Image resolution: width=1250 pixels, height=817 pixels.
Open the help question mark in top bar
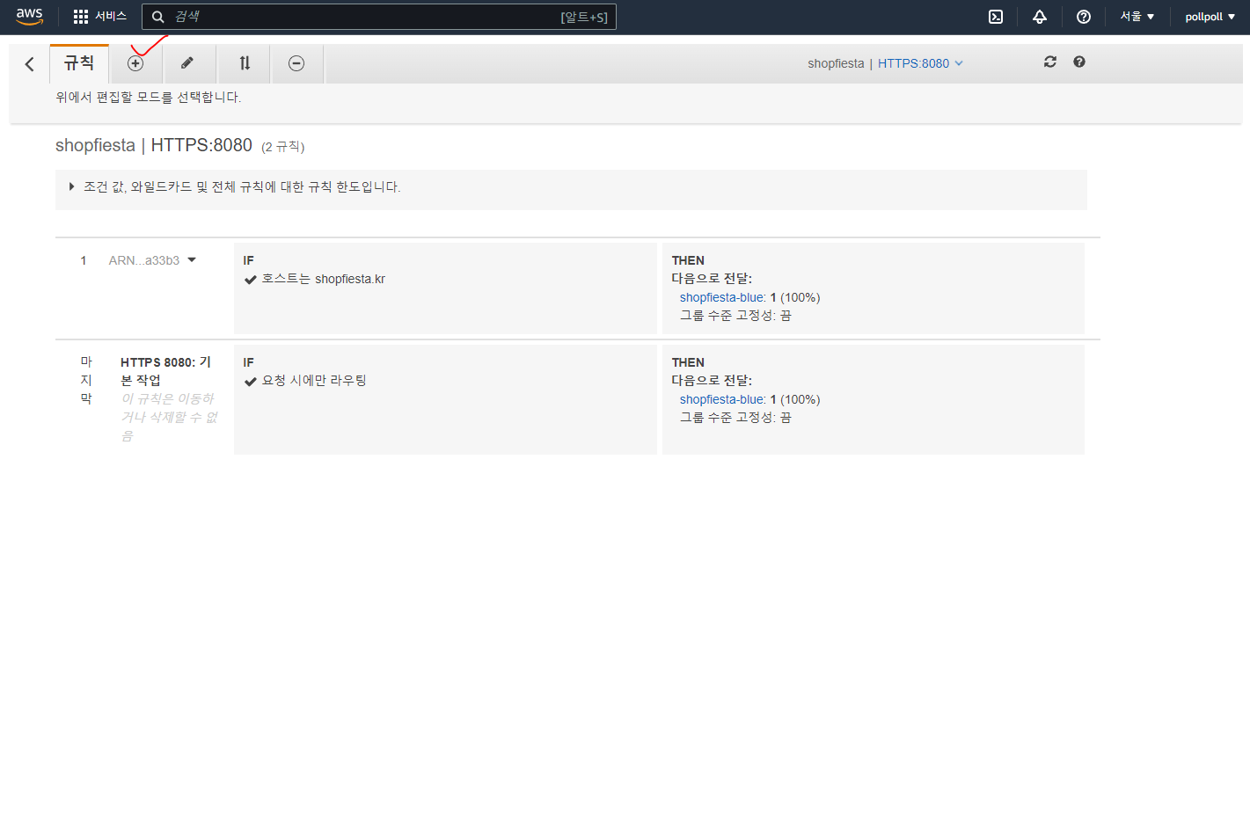click(1084, 17)
